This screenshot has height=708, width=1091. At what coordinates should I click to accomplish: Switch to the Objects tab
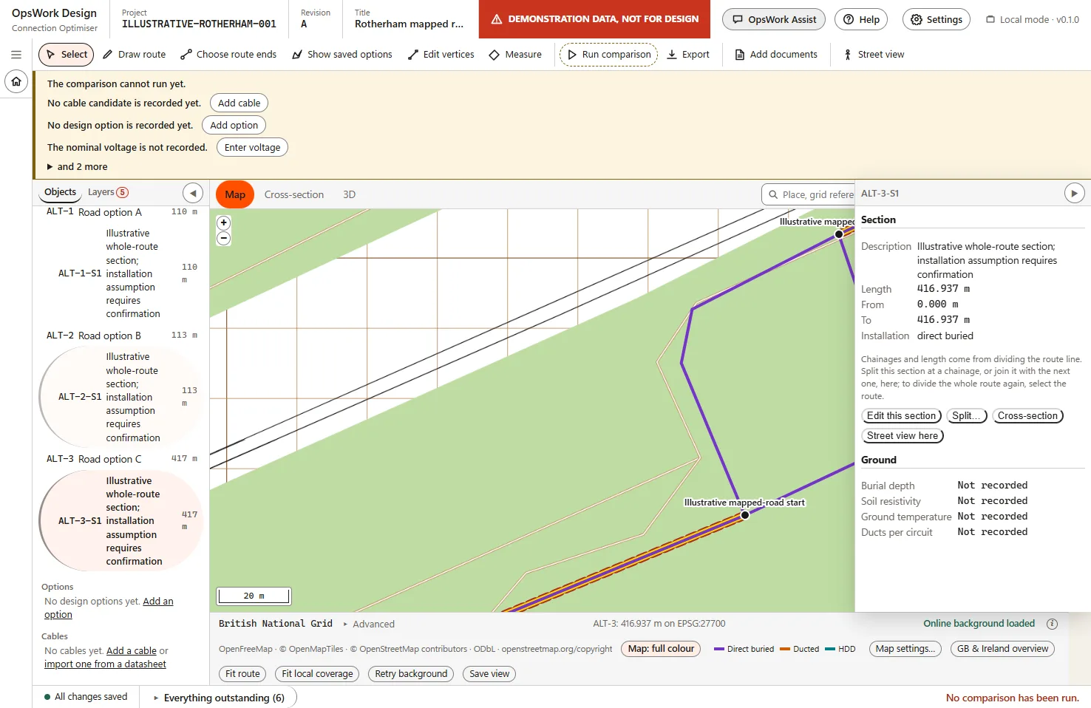[60, 192]
